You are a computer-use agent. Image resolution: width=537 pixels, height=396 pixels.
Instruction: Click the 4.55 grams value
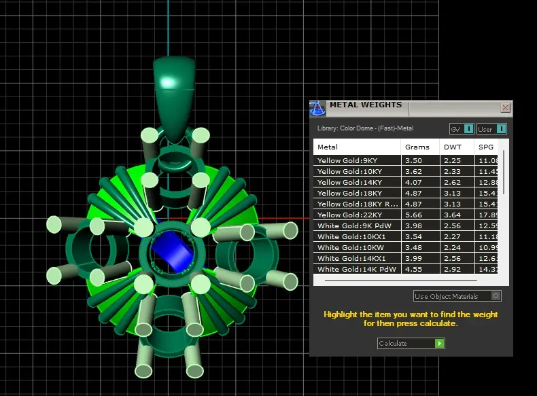[413, 270]
